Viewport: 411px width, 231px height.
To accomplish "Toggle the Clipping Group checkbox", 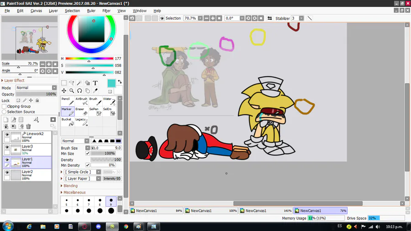I will click(4, 106).
